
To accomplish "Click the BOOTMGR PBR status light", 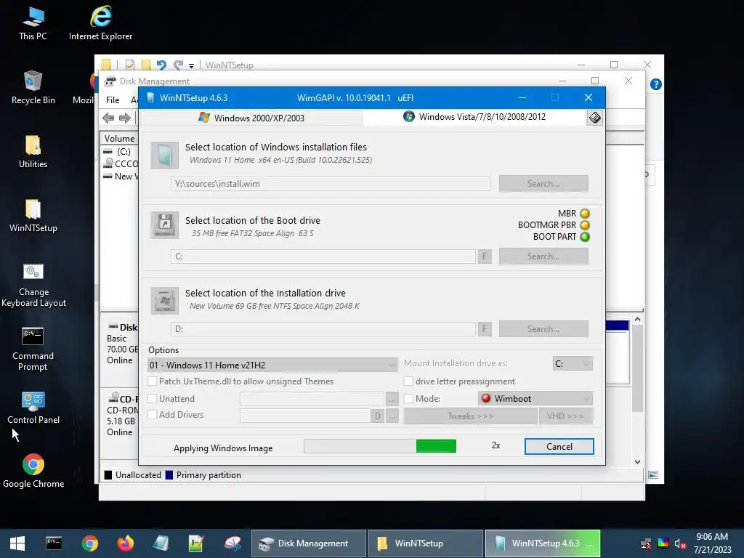I will point(585,225).
